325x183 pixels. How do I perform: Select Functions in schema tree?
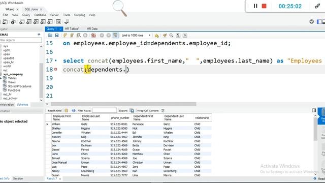click(14, 90)
